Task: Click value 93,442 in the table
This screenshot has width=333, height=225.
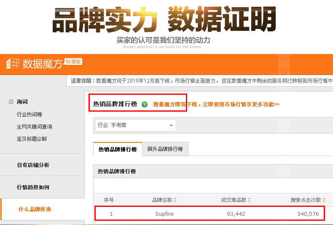Action: [x=236, y=214]
